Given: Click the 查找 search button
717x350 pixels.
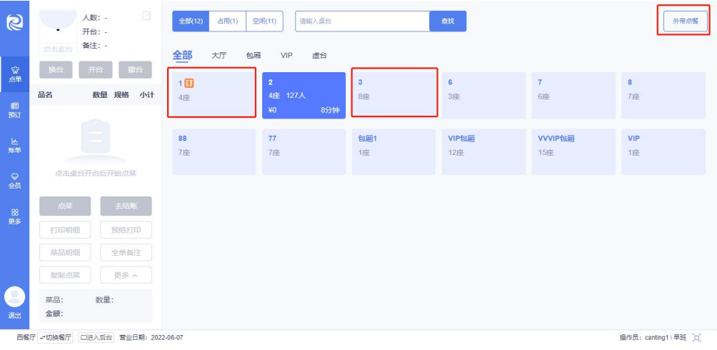Looking at the screenshot, I should [x=448, y=21].
